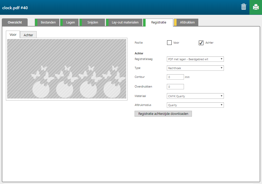This screenshot has height=184, width=262.
Task: Expand the Type dropdown showing Rechthoek
Action: pyautogui.click(x=195, y=68)
